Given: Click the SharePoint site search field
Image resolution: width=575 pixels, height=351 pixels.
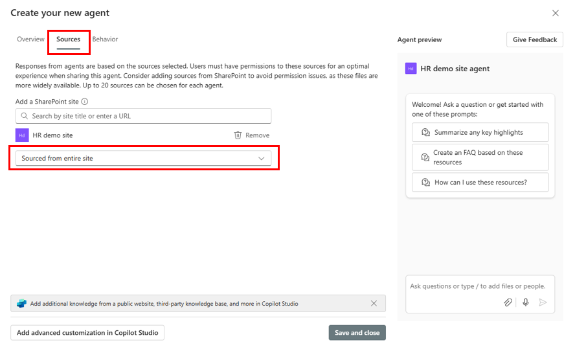Looking at the screenshot, I should click(143, 116).
